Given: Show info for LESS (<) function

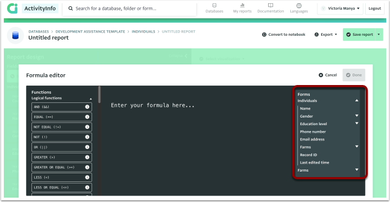Looking at the screenshot, I should [87, 178].
